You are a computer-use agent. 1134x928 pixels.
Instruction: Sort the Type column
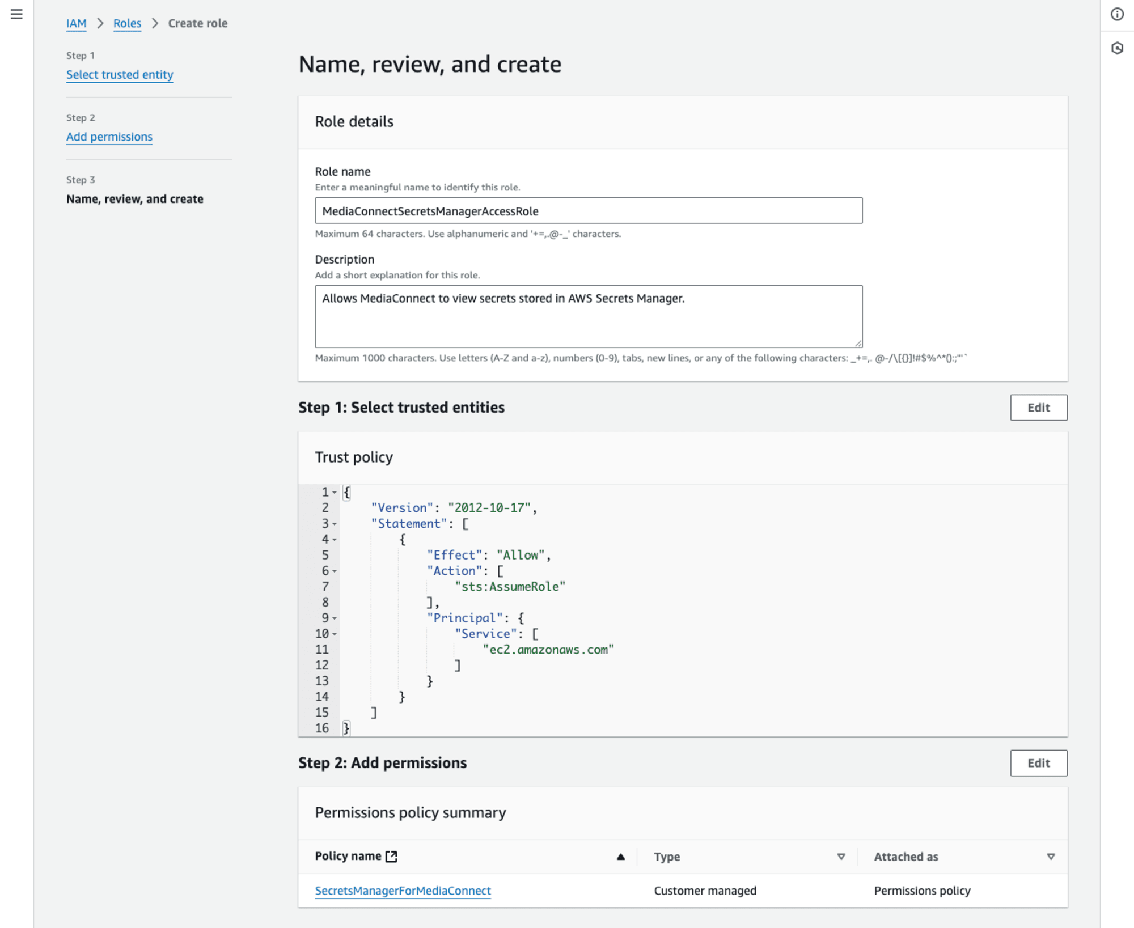click(x=841, y=857)
